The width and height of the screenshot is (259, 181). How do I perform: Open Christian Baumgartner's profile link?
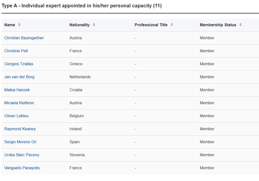point(24,38)
